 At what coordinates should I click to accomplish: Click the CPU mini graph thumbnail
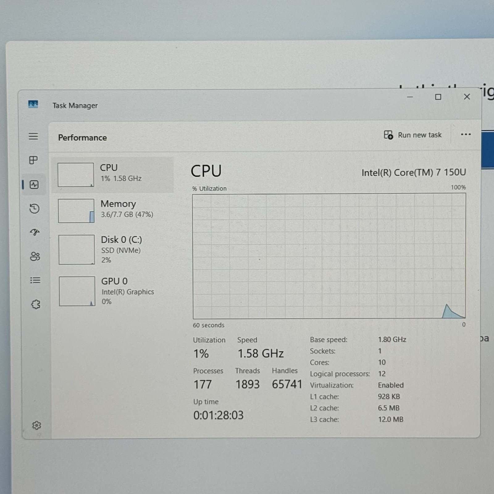(x=76, y=175)
